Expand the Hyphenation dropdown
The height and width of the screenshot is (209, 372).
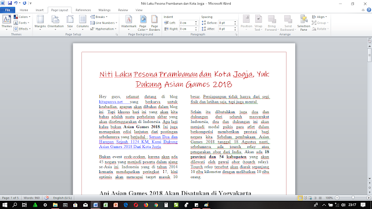tap(103, 29)
